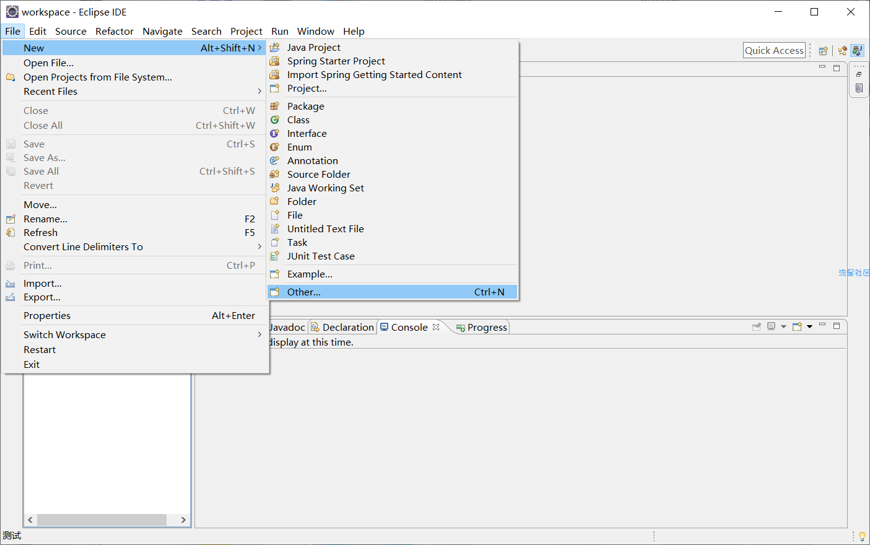Viewport: 870px width, 545px height.
Task: Click the horizontal scrollbar right arrow
Action: (x=183, y=520)
